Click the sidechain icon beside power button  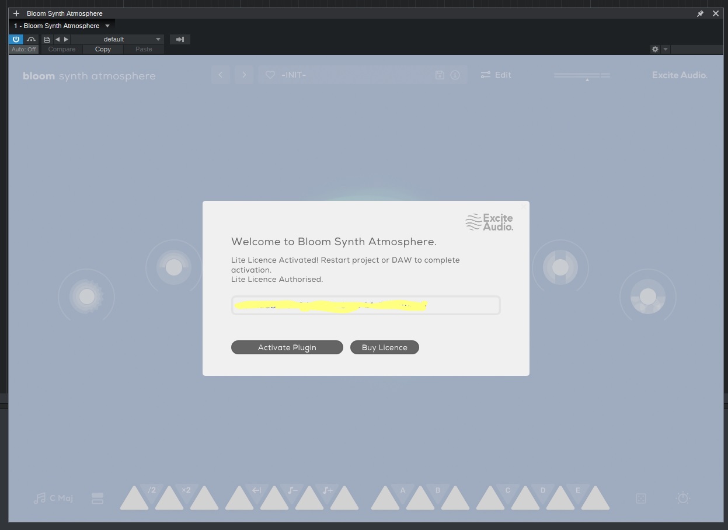(31, 39)
